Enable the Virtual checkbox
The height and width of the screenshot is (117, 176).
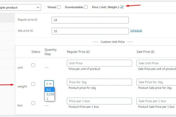[x=59, y=7]
